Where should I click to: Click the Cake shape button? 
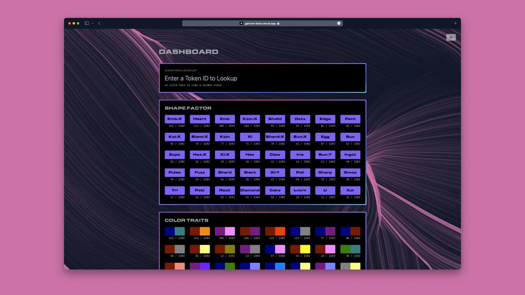[275, 191]
